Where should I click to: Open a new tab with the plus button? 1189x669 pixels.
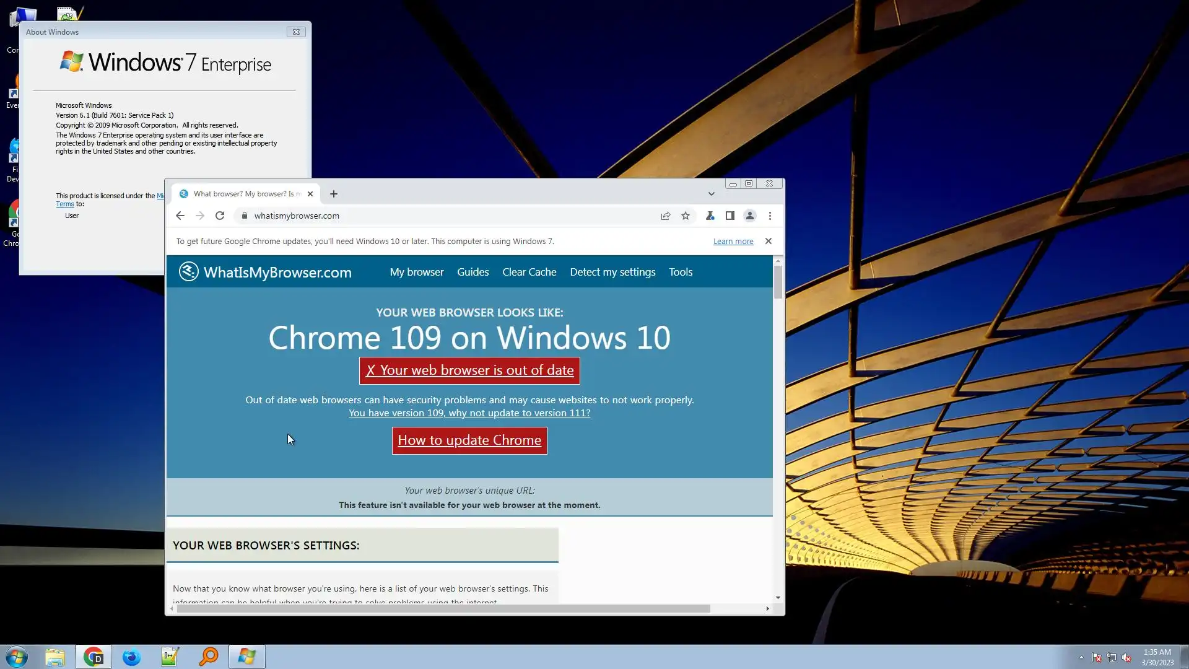[334, 194]
